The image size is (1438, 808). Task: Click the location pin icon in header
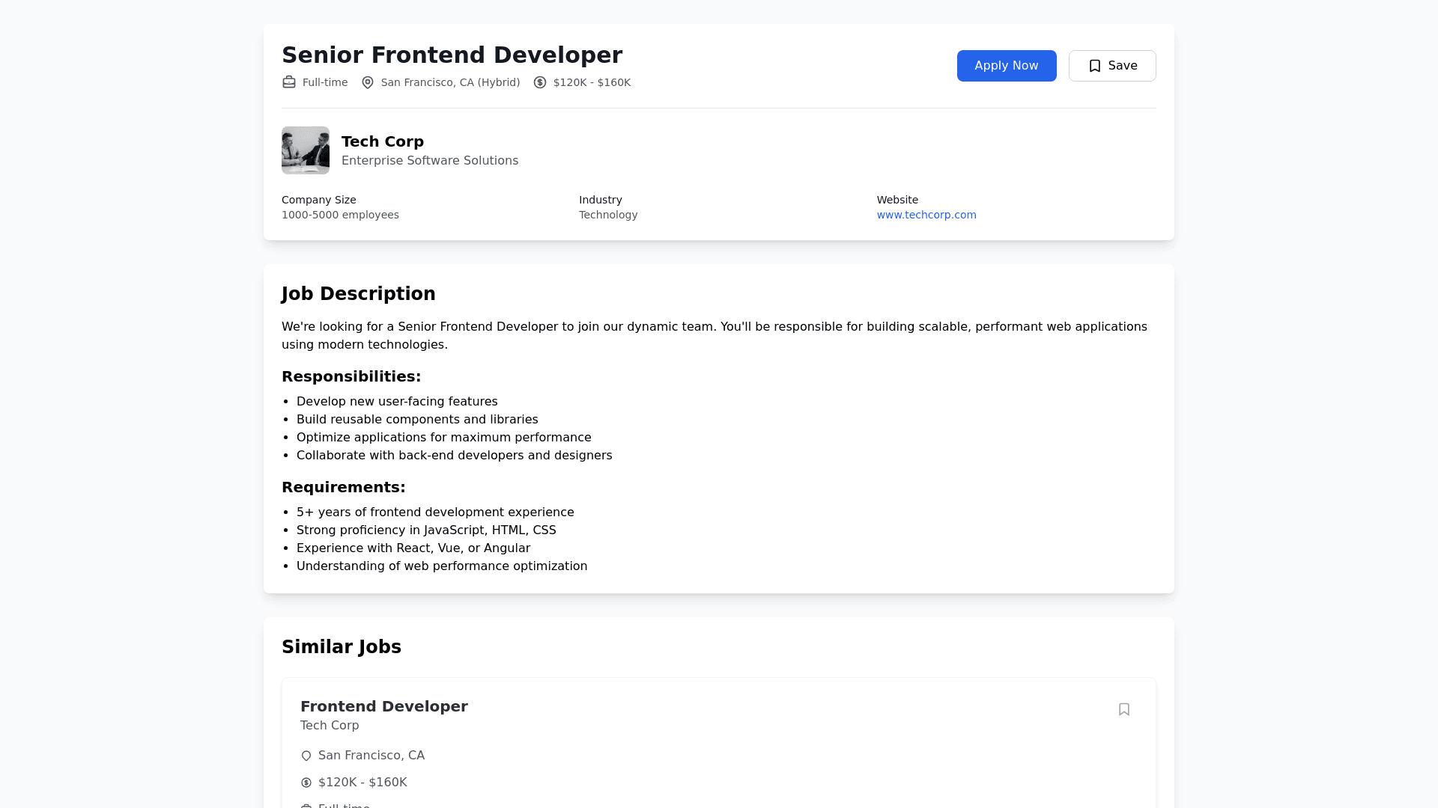point(368,82)
